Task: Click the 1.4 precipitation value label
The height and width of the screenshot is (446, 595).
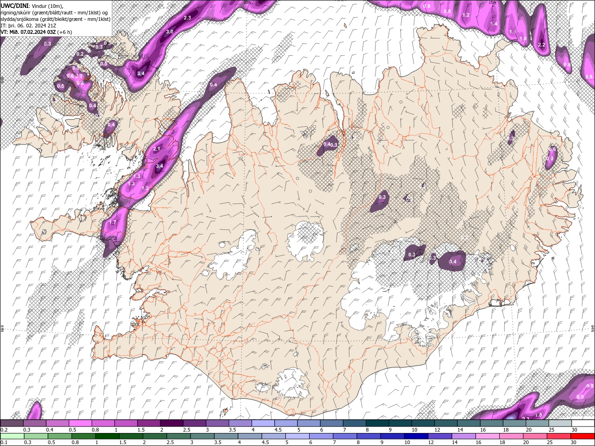Action: coord(494,24)
